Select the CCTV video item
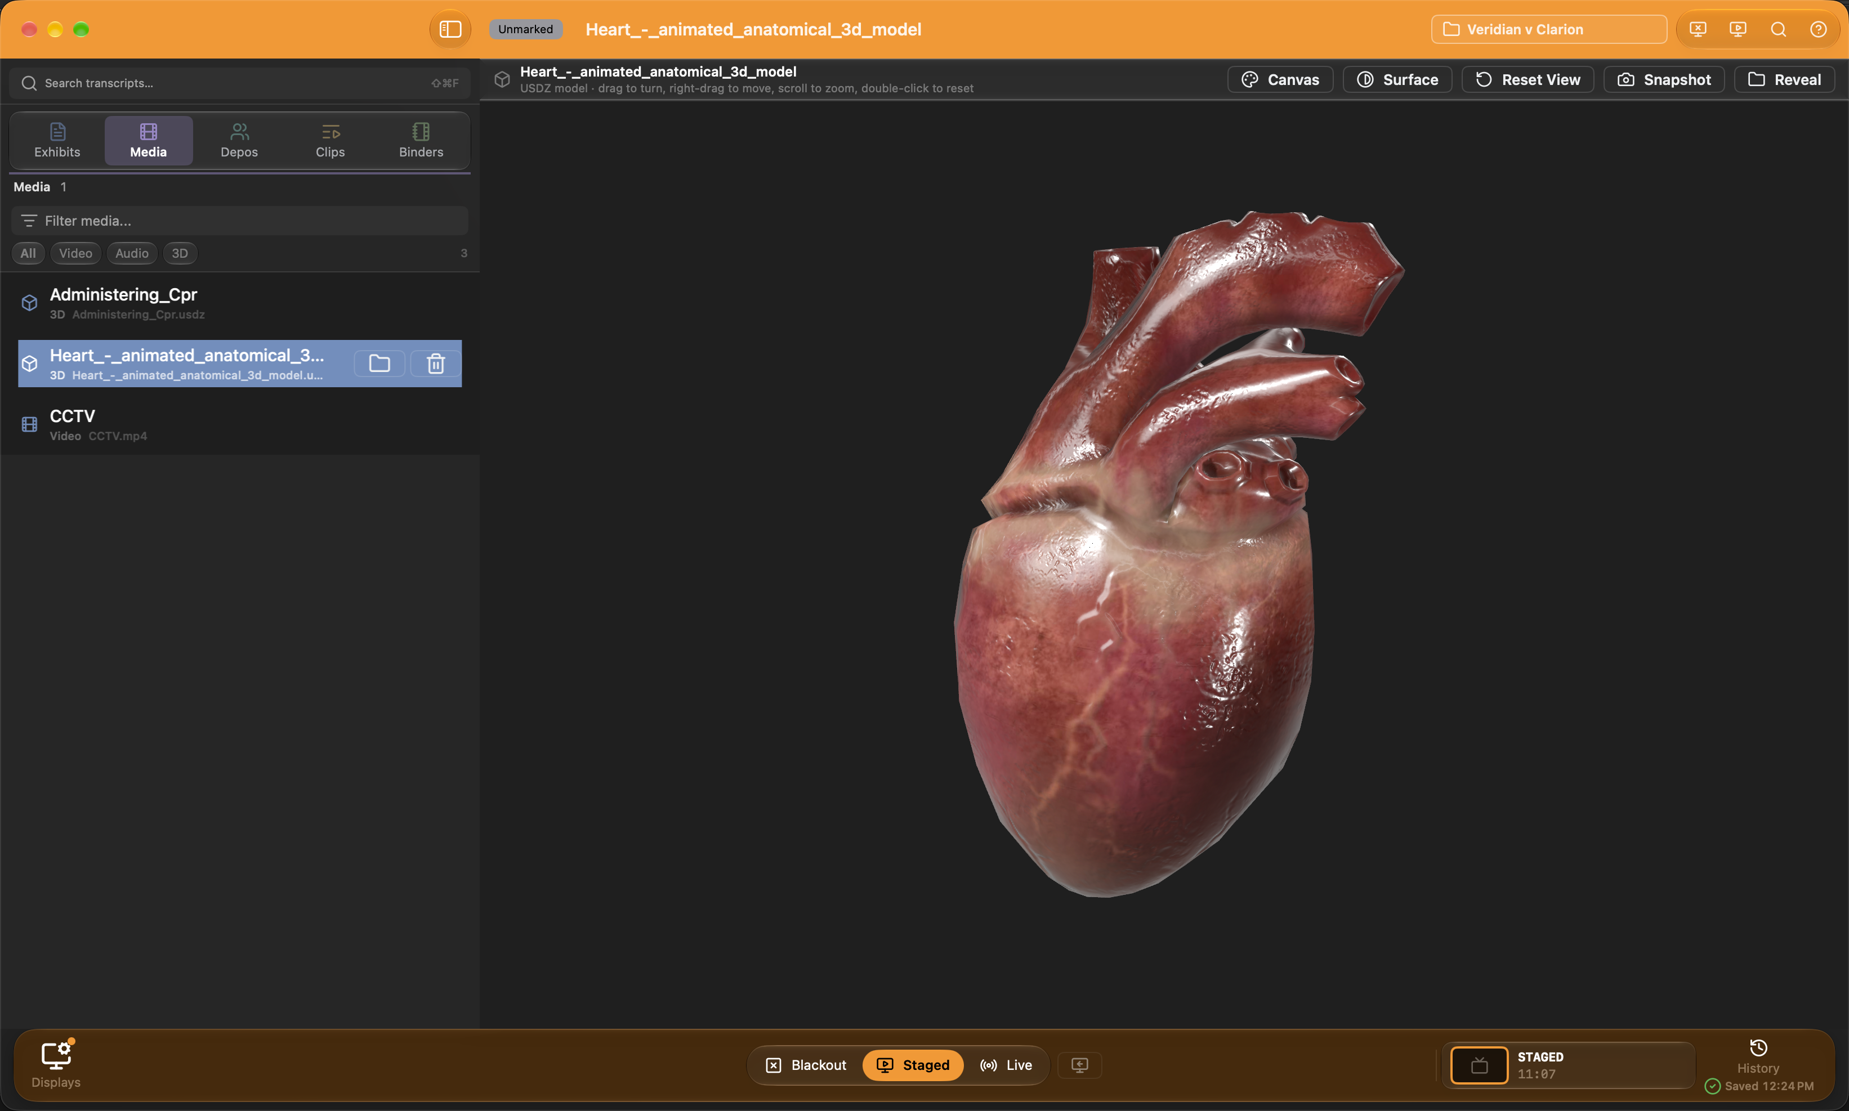Screen dimensions: 1849x1111 tap(240, 424)
